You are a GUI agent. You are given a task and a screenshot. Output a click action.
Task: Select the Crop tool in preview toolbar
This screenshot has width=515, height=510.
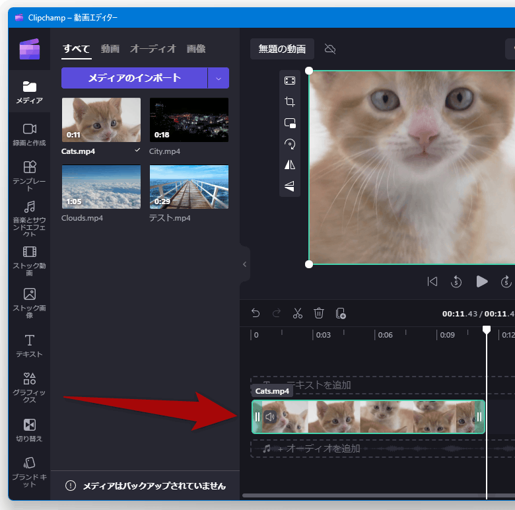[290, 102]
